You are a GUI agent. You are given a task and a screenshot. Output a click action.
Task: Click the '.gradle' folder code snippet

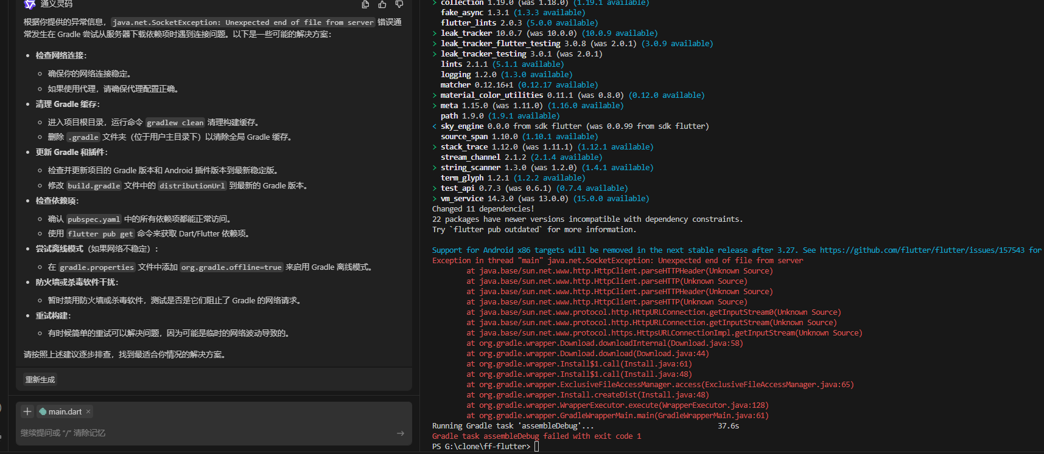(x=83, y=137)
